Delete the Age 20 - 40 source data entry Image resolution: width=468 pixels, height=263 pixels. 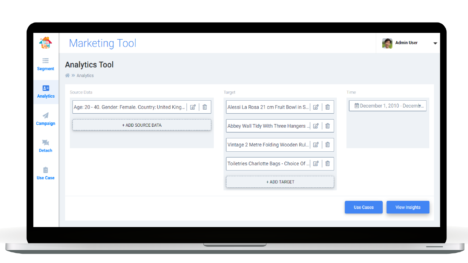pyautogui.click(x=205, y=107)
